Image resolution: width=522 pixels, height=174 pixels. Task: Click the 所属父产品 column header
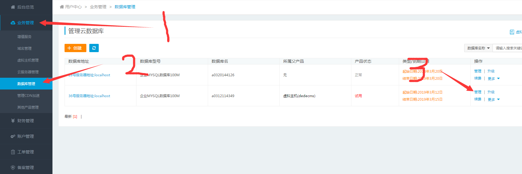(294, 61)
